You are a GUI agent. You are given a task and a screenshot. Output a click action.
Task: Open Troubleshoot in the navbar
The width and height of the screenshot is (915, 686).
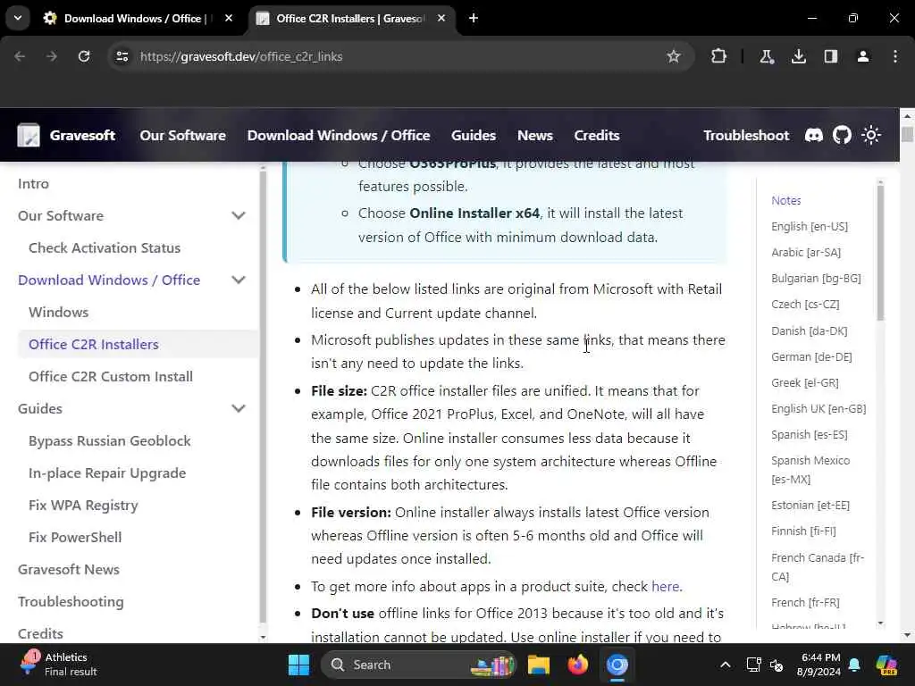click(x=746, y=136)
